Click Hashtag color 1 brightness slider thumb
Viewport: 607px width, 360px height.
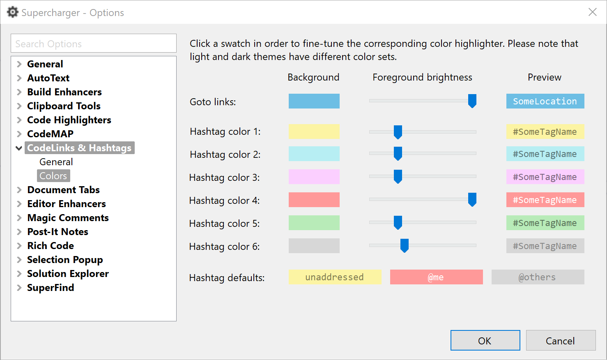click(x=398, y=132)
